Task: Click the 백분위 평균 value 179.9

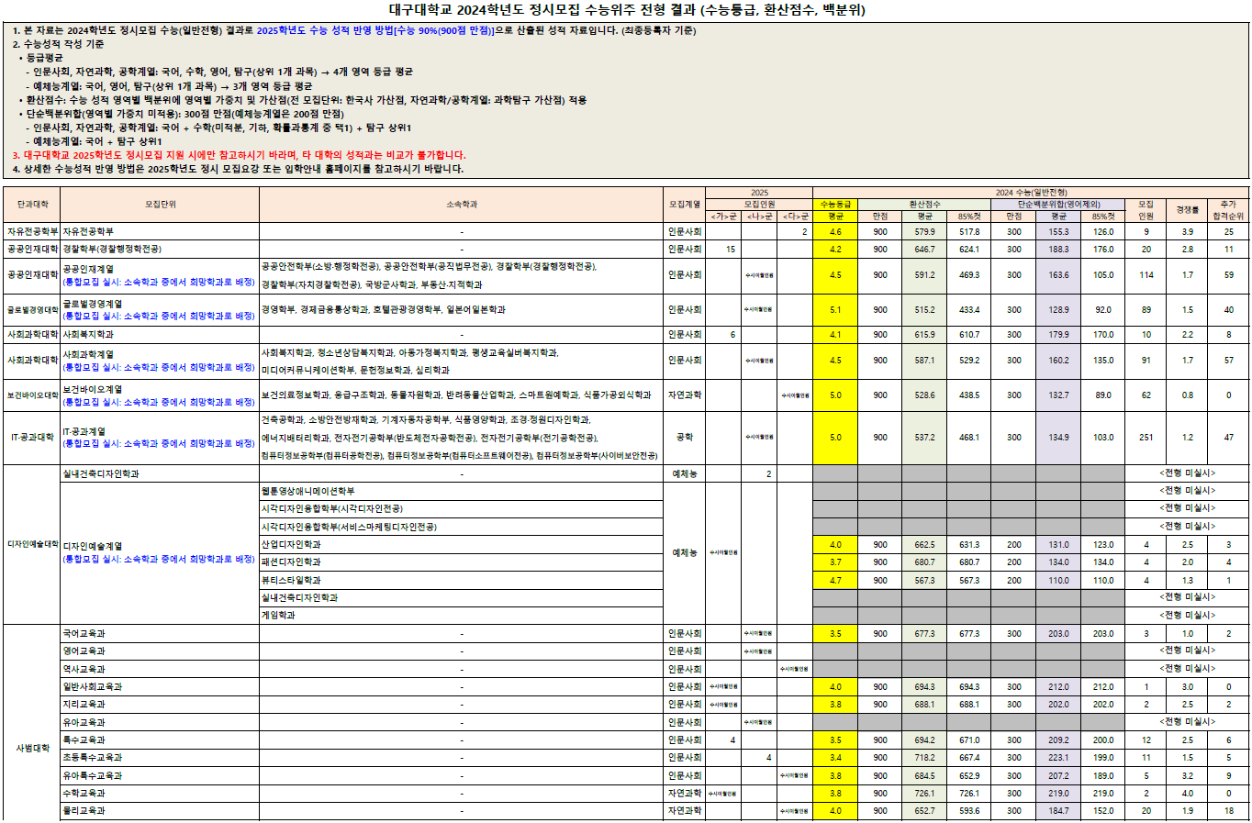Action: (1058, 335)
